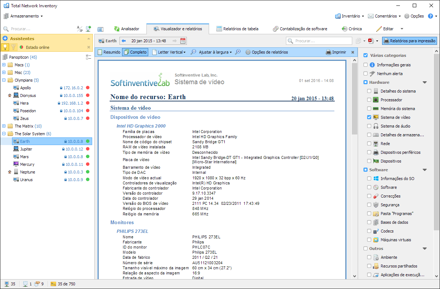
Task: Click the zoom-in magnifier icon
Action: (238, 52)
